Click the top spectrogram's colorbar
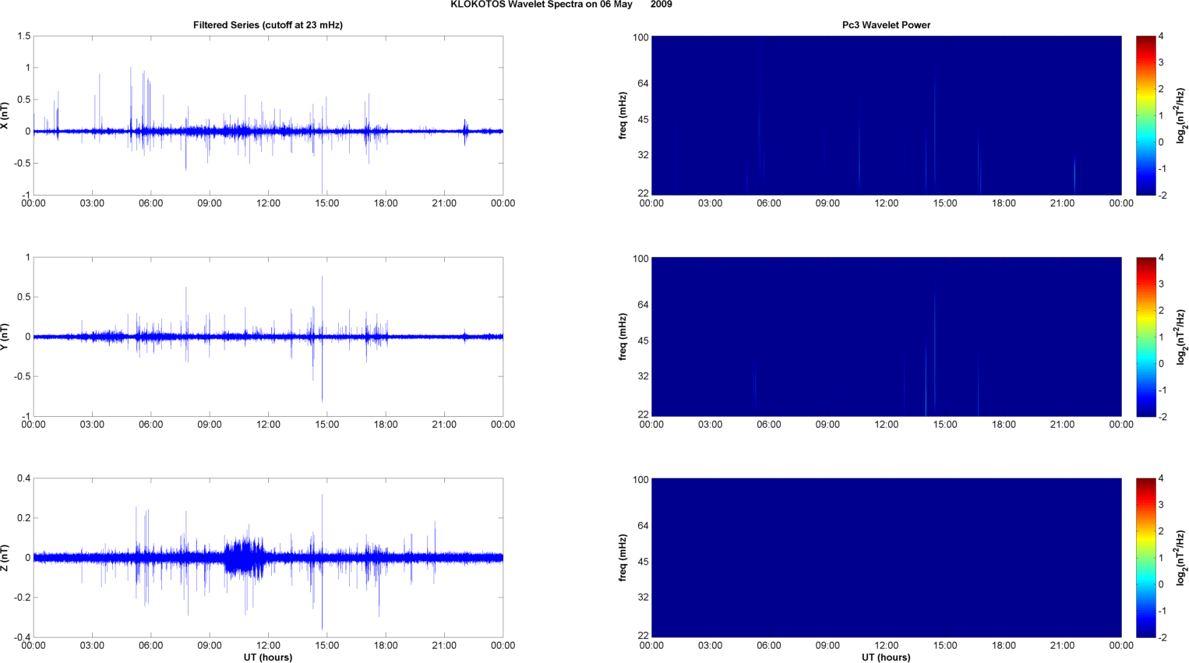Image resolution: width=1189 pixels, height=663 pixels. (1145, 115)
